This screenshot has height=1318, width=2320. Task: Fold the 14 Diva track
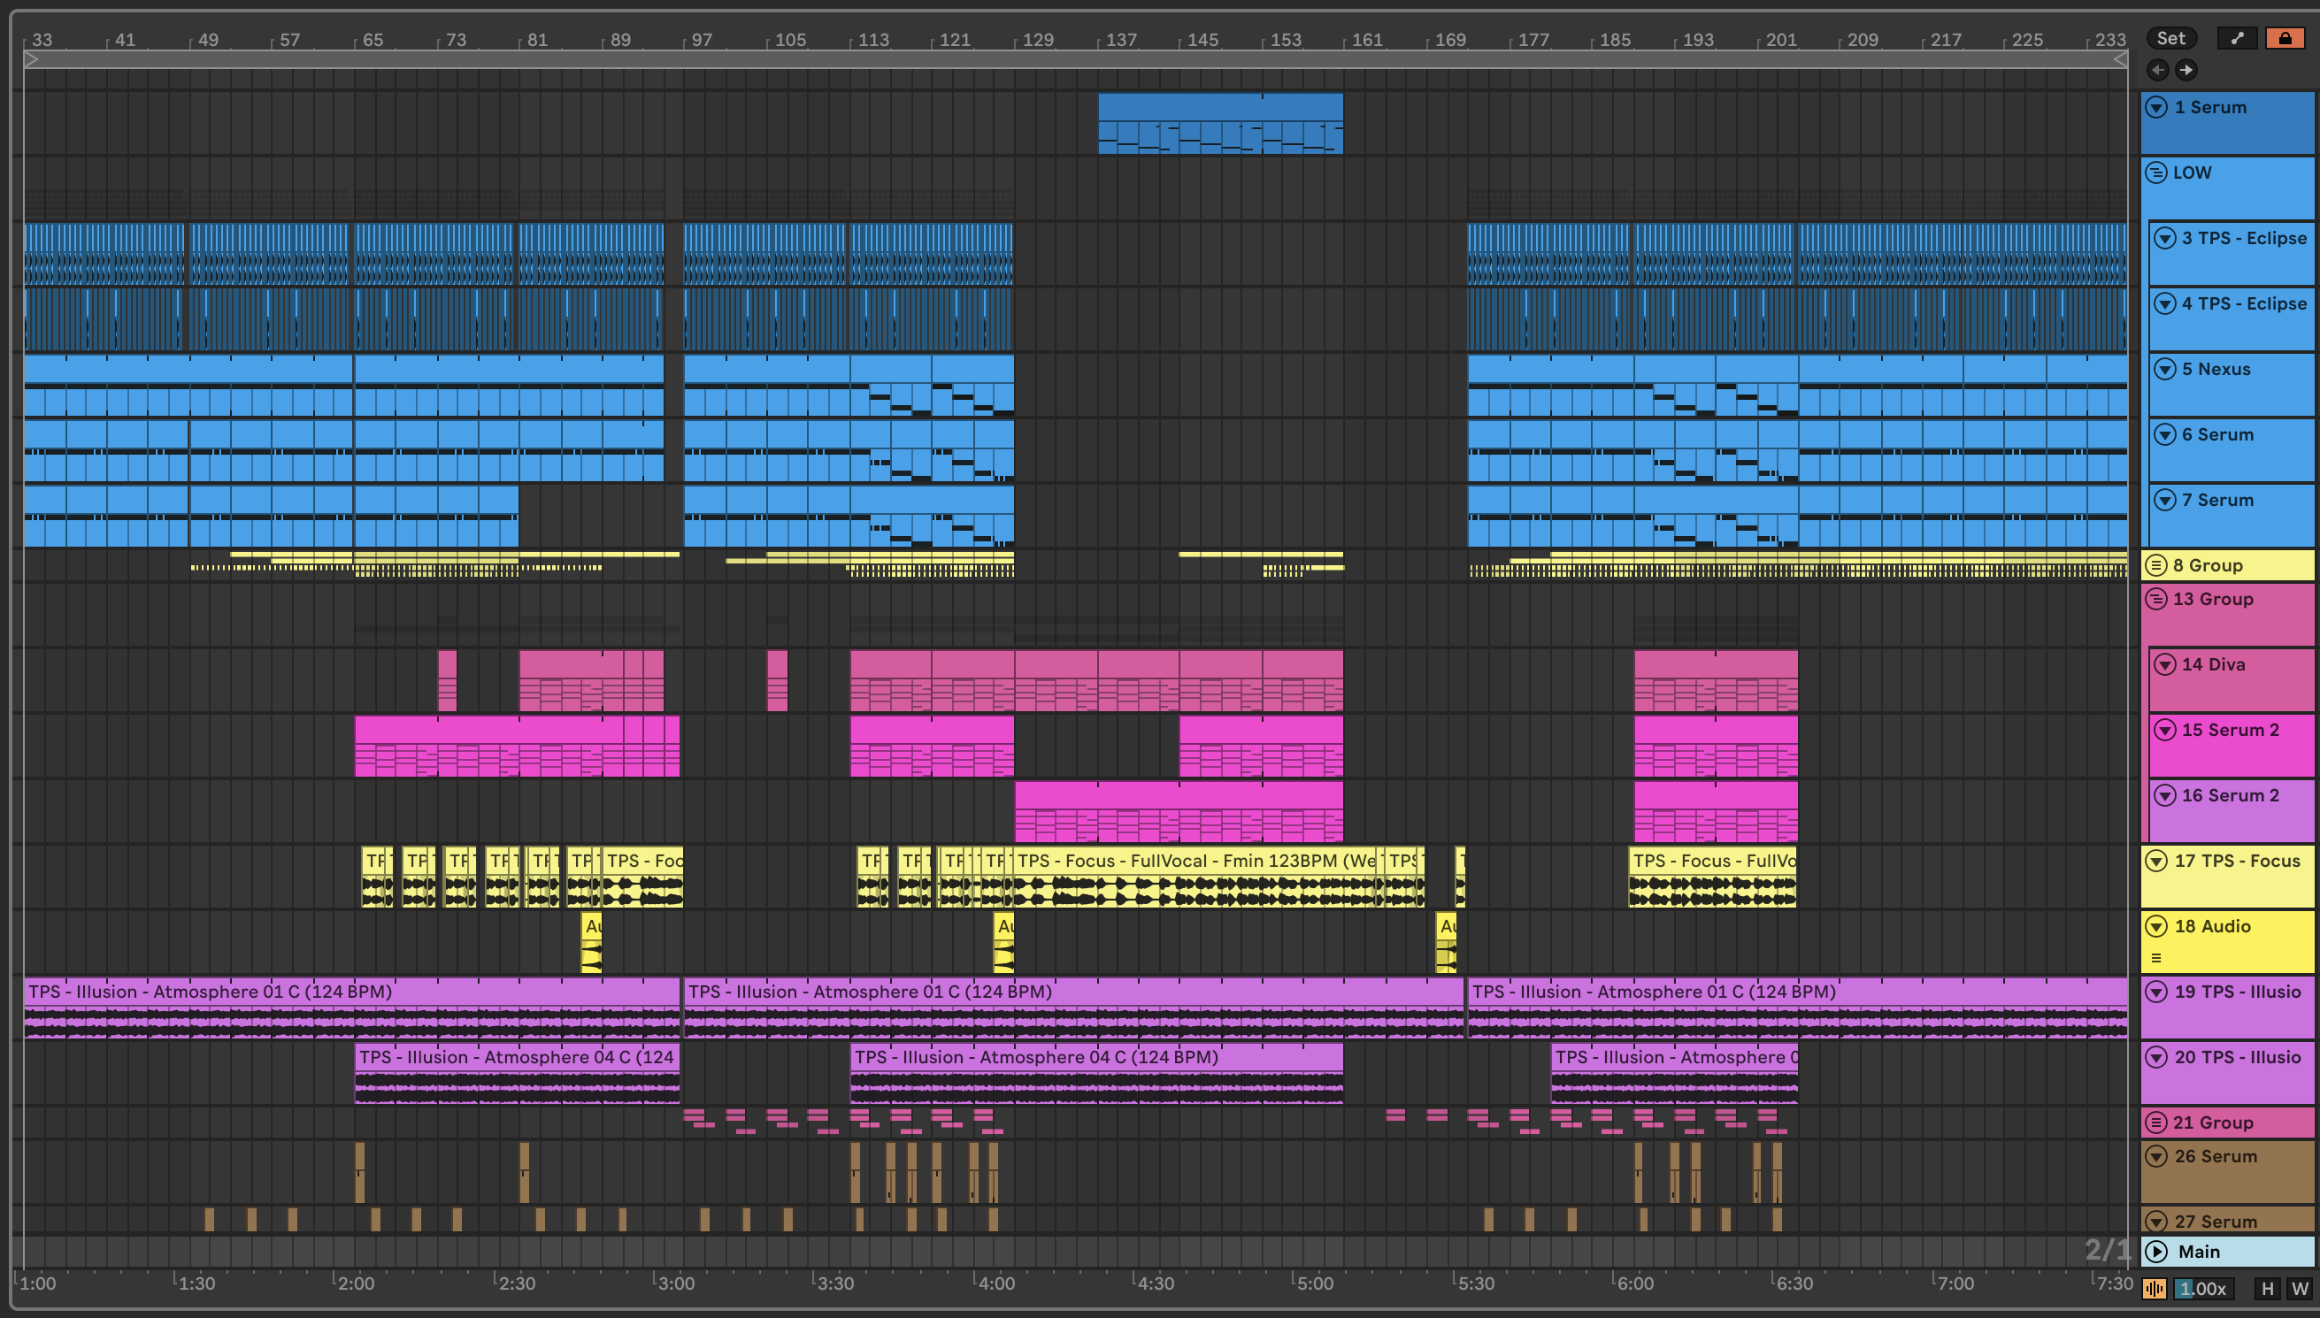(2164, 664)
